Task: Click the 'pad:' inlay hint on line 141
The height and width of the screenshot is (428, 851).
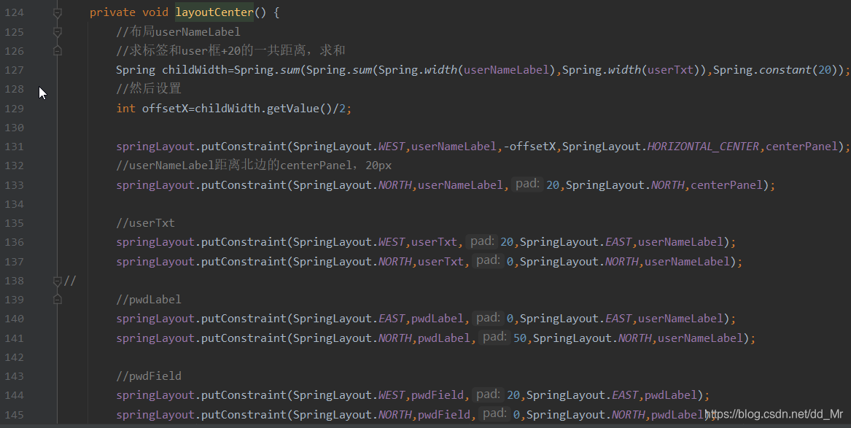Action: [494, 337]
